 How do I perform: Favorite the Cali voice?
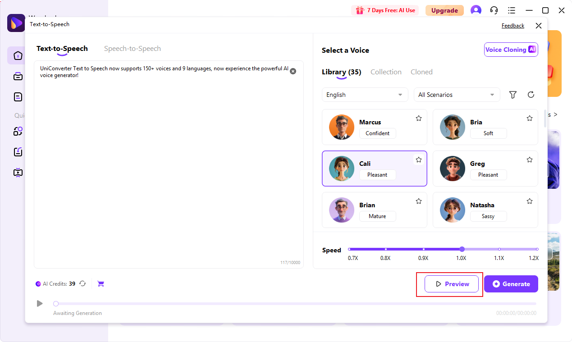[419, 160]
